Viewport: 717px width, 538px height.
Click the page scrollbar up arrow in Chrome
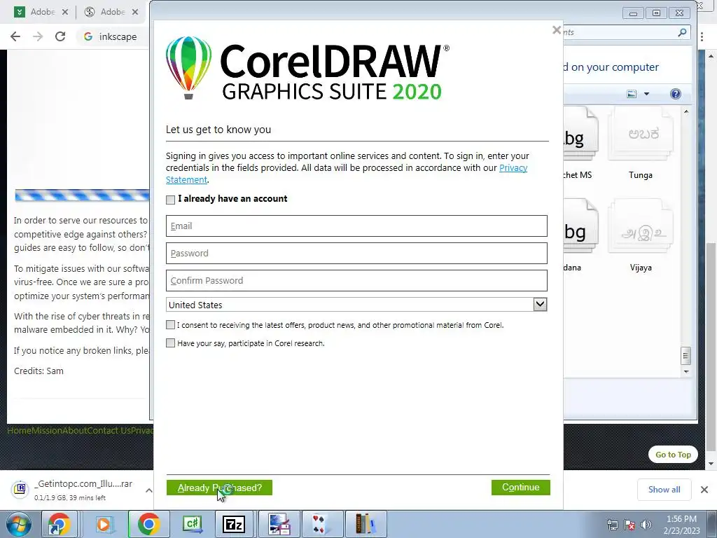click(x=711, y=56)
